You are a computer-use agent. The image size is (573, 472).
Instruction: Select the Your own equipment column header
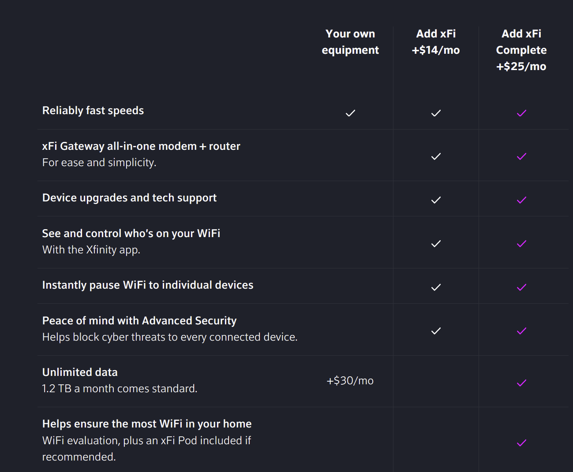[x=350, y=42]
